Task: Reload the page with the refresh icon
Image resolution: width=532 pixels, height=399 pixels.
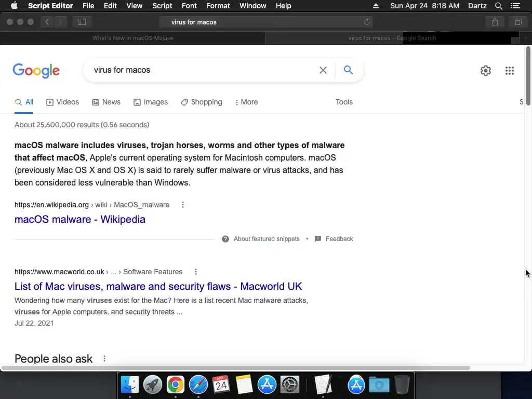Action: coord(367,22)
